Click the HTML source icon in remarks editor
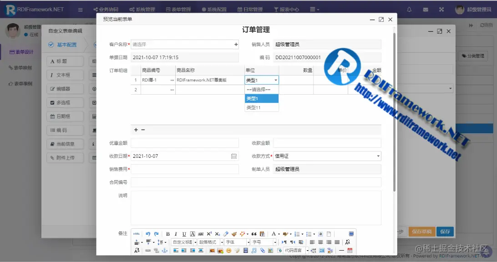Screen dimensions: 497x262 pos(137,233)
